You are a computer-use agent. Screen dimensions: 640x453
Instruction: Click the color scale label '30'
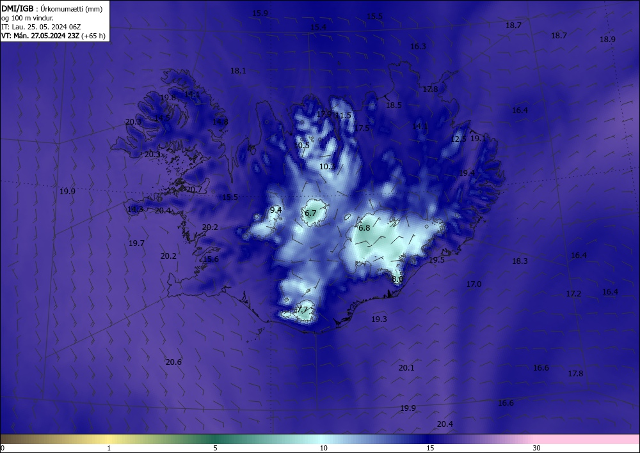pos(536,448)
